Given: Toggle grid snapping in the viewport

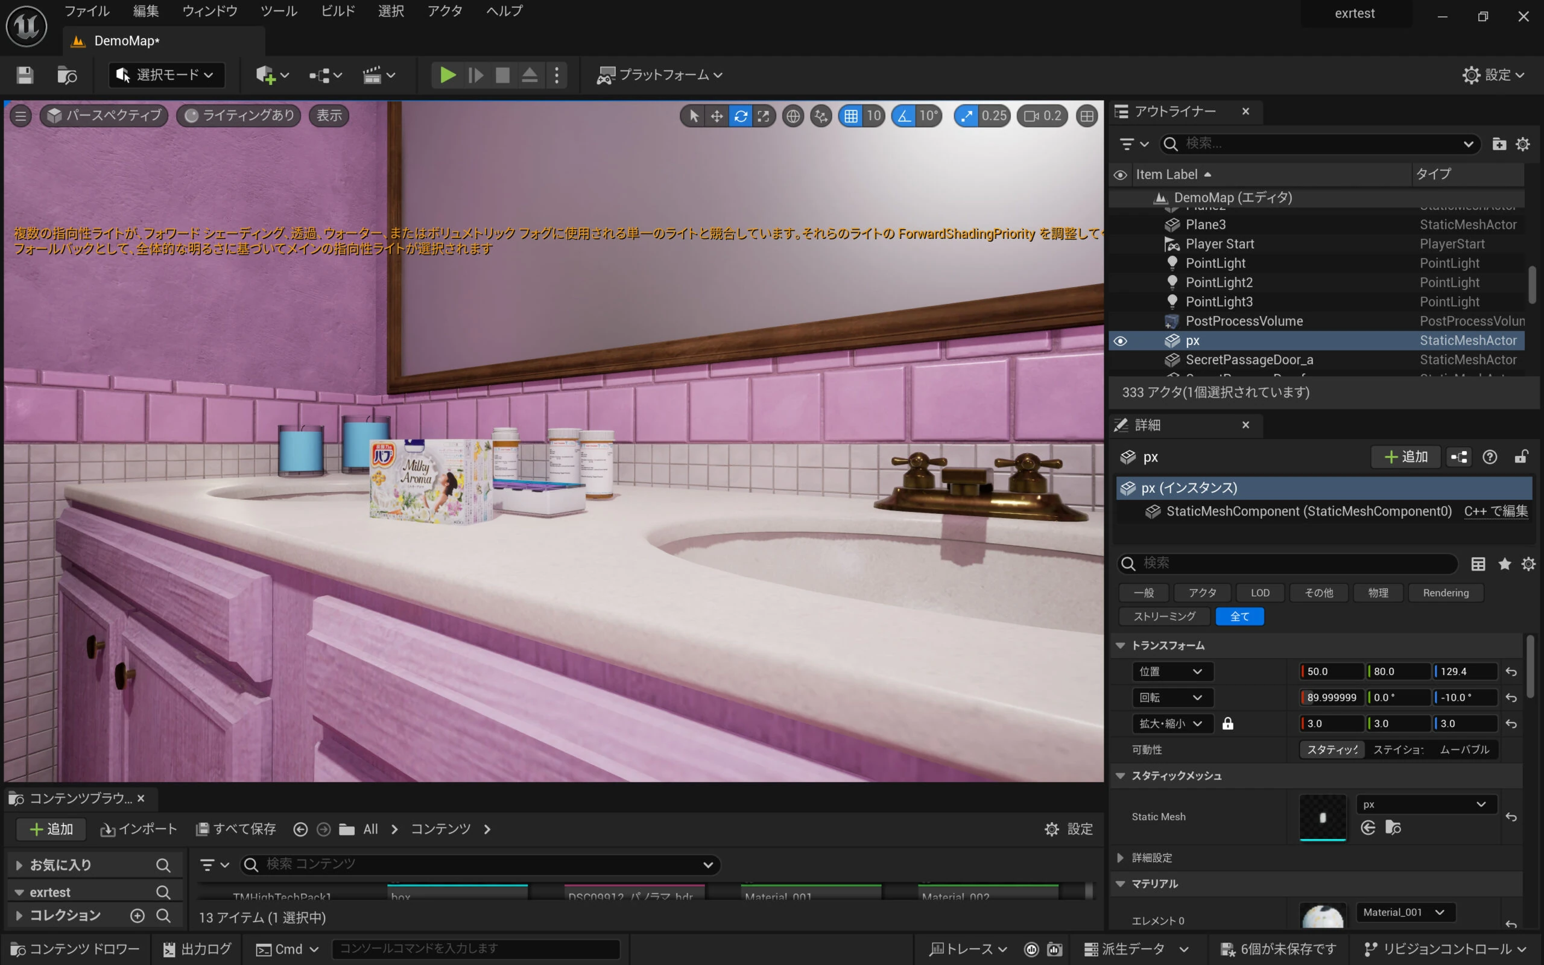Looking at the screenshot, I should 850,116.
